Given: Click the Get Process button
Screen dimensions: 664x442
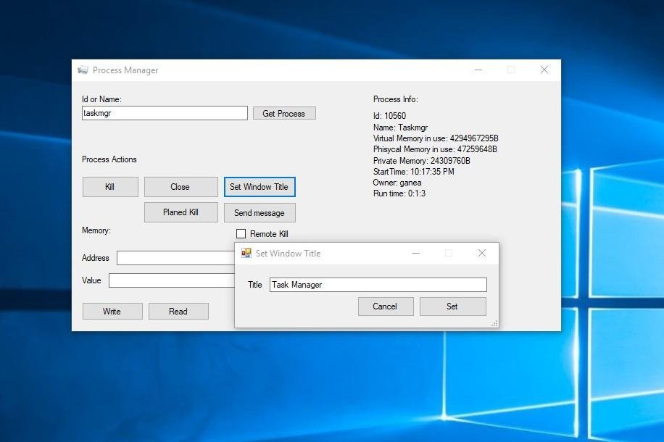Looking at the screenshot, I should [x=284, y=114].
